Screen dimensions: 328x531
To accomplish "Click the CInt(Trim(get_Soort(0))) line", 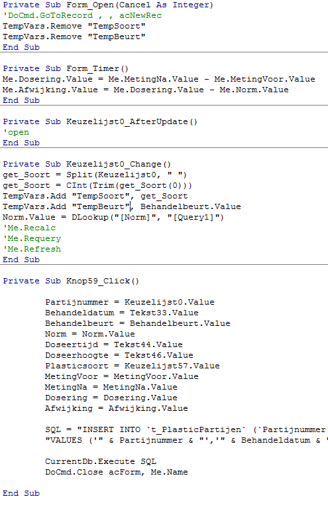I will 97,186.
